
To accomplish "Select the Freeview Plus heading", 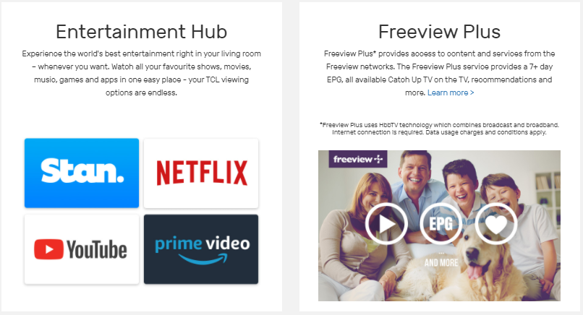I will point(440,32).
